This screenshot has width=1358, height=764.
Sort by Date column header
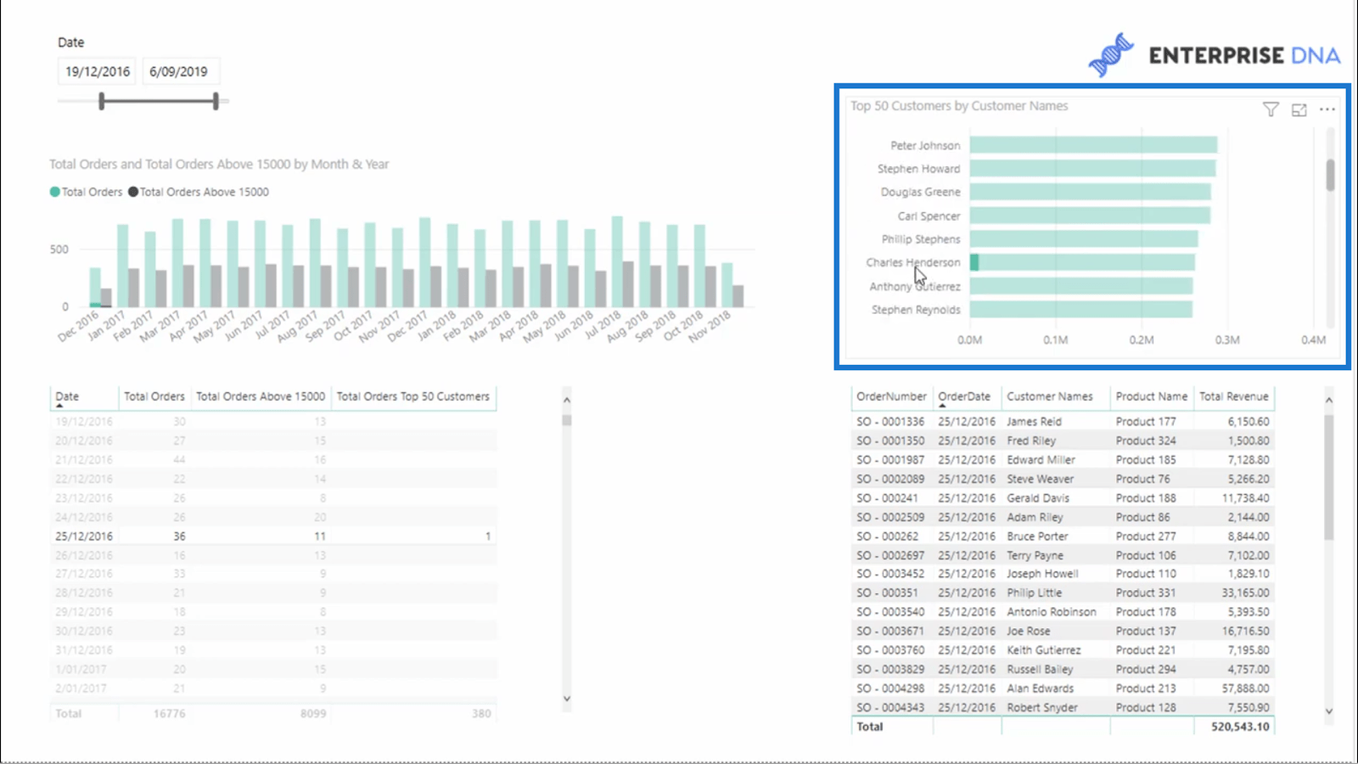click(x=67, y=396)
